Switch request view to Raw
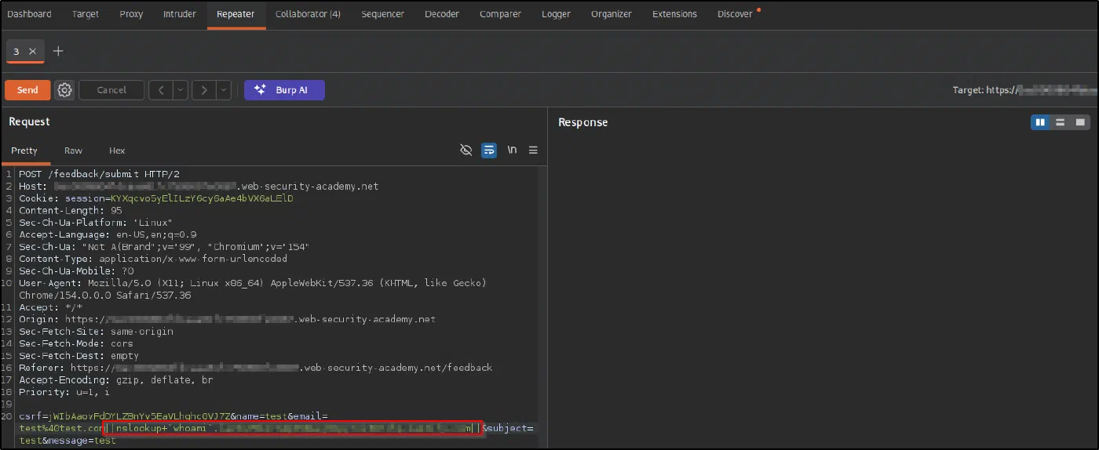The width and height of the screenshot is (1099, 450). point(73,151)
